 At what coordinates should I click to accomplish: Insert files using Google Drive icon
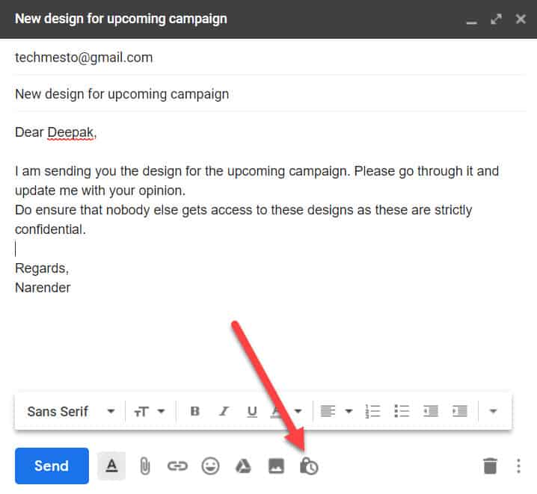(x=243, y=466)
